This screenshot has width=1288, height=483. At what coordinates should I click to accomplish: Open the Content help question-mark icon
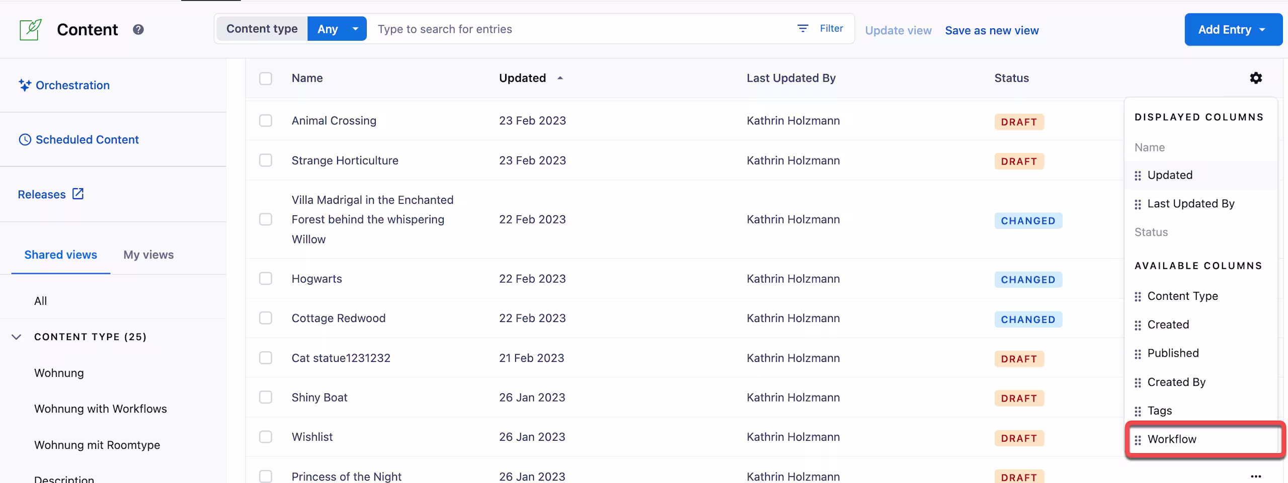coord(138,30)
